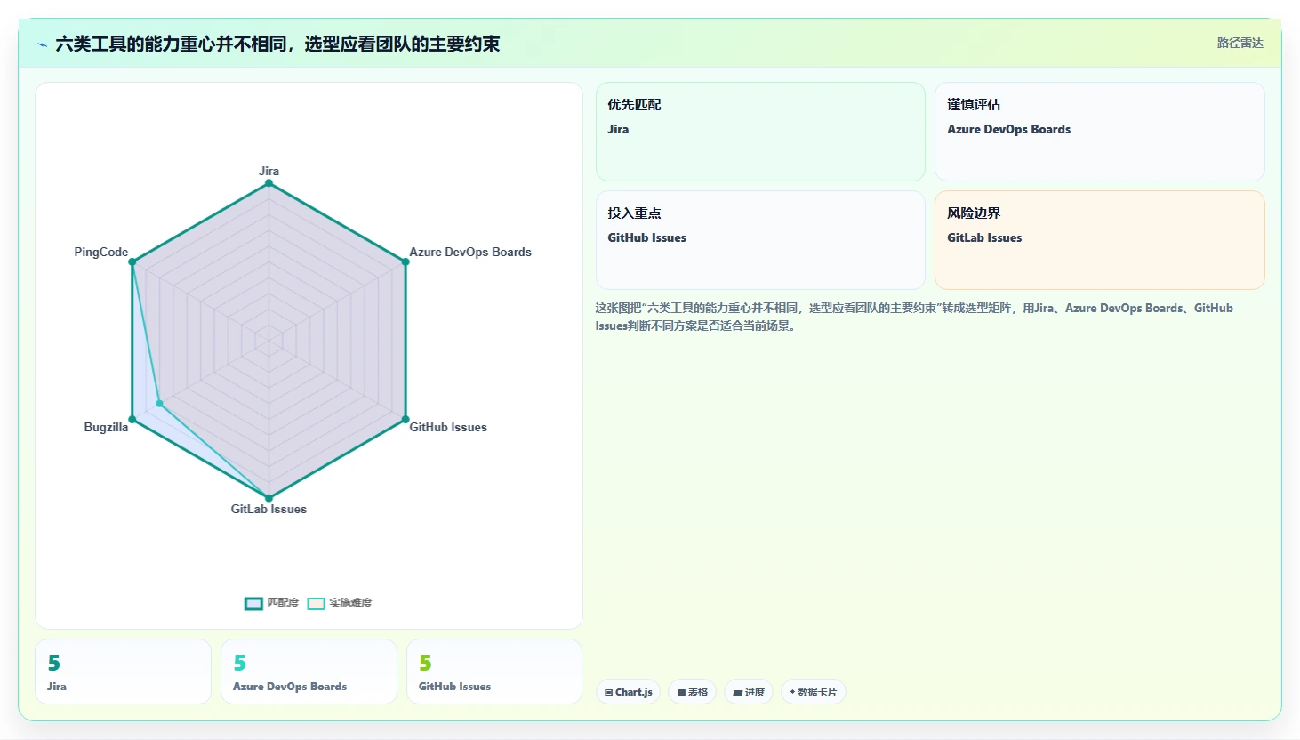Toggle the 匹配度 legend item
The width and height of the screenshot is (1300, 740).
tap(272, 603)
